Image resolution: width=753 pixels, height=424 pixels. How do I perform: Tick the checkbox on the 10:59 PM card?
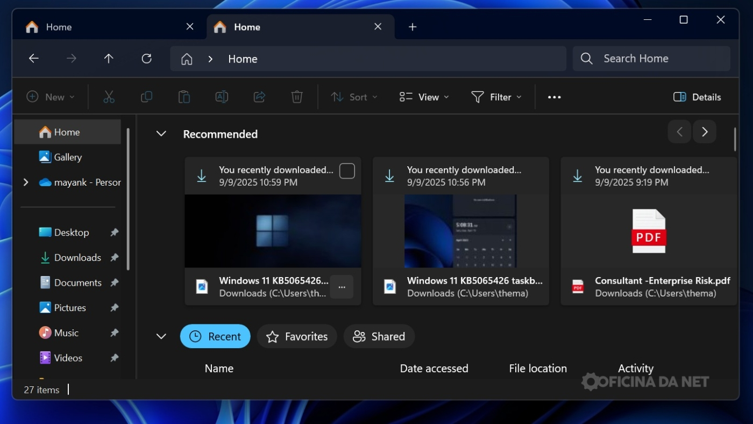[347, 171]
